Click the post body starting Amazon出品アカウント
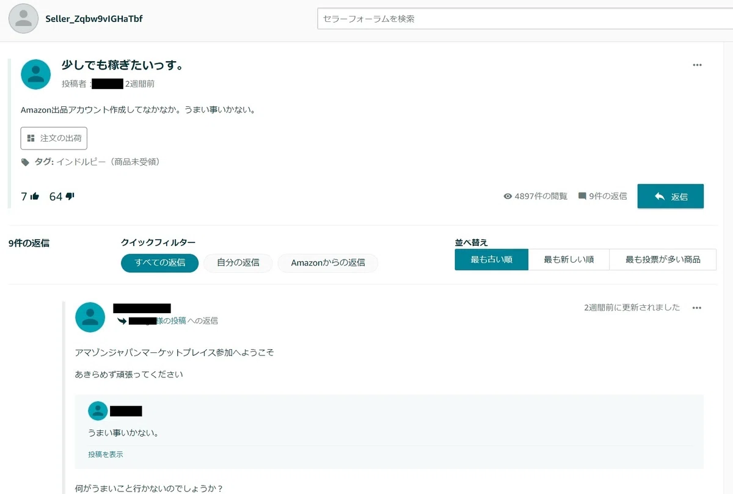 coord(137,111)
